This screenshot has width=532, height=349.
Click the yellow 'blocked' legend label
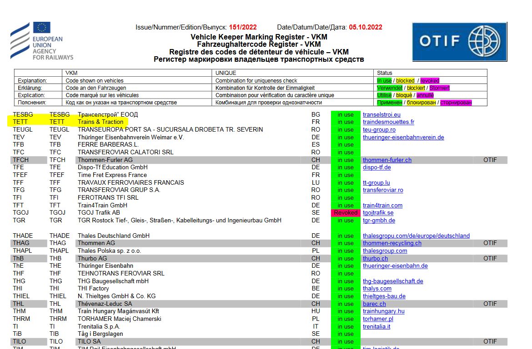pyautogui.click(x=405, y=81)
